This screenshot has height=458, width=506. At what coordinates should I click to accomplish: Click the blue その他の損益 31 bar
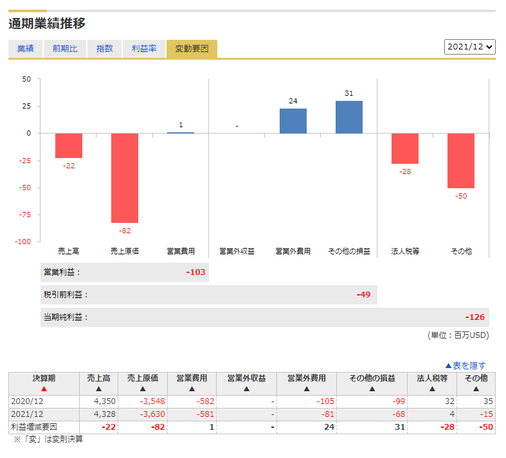(349, 118)
